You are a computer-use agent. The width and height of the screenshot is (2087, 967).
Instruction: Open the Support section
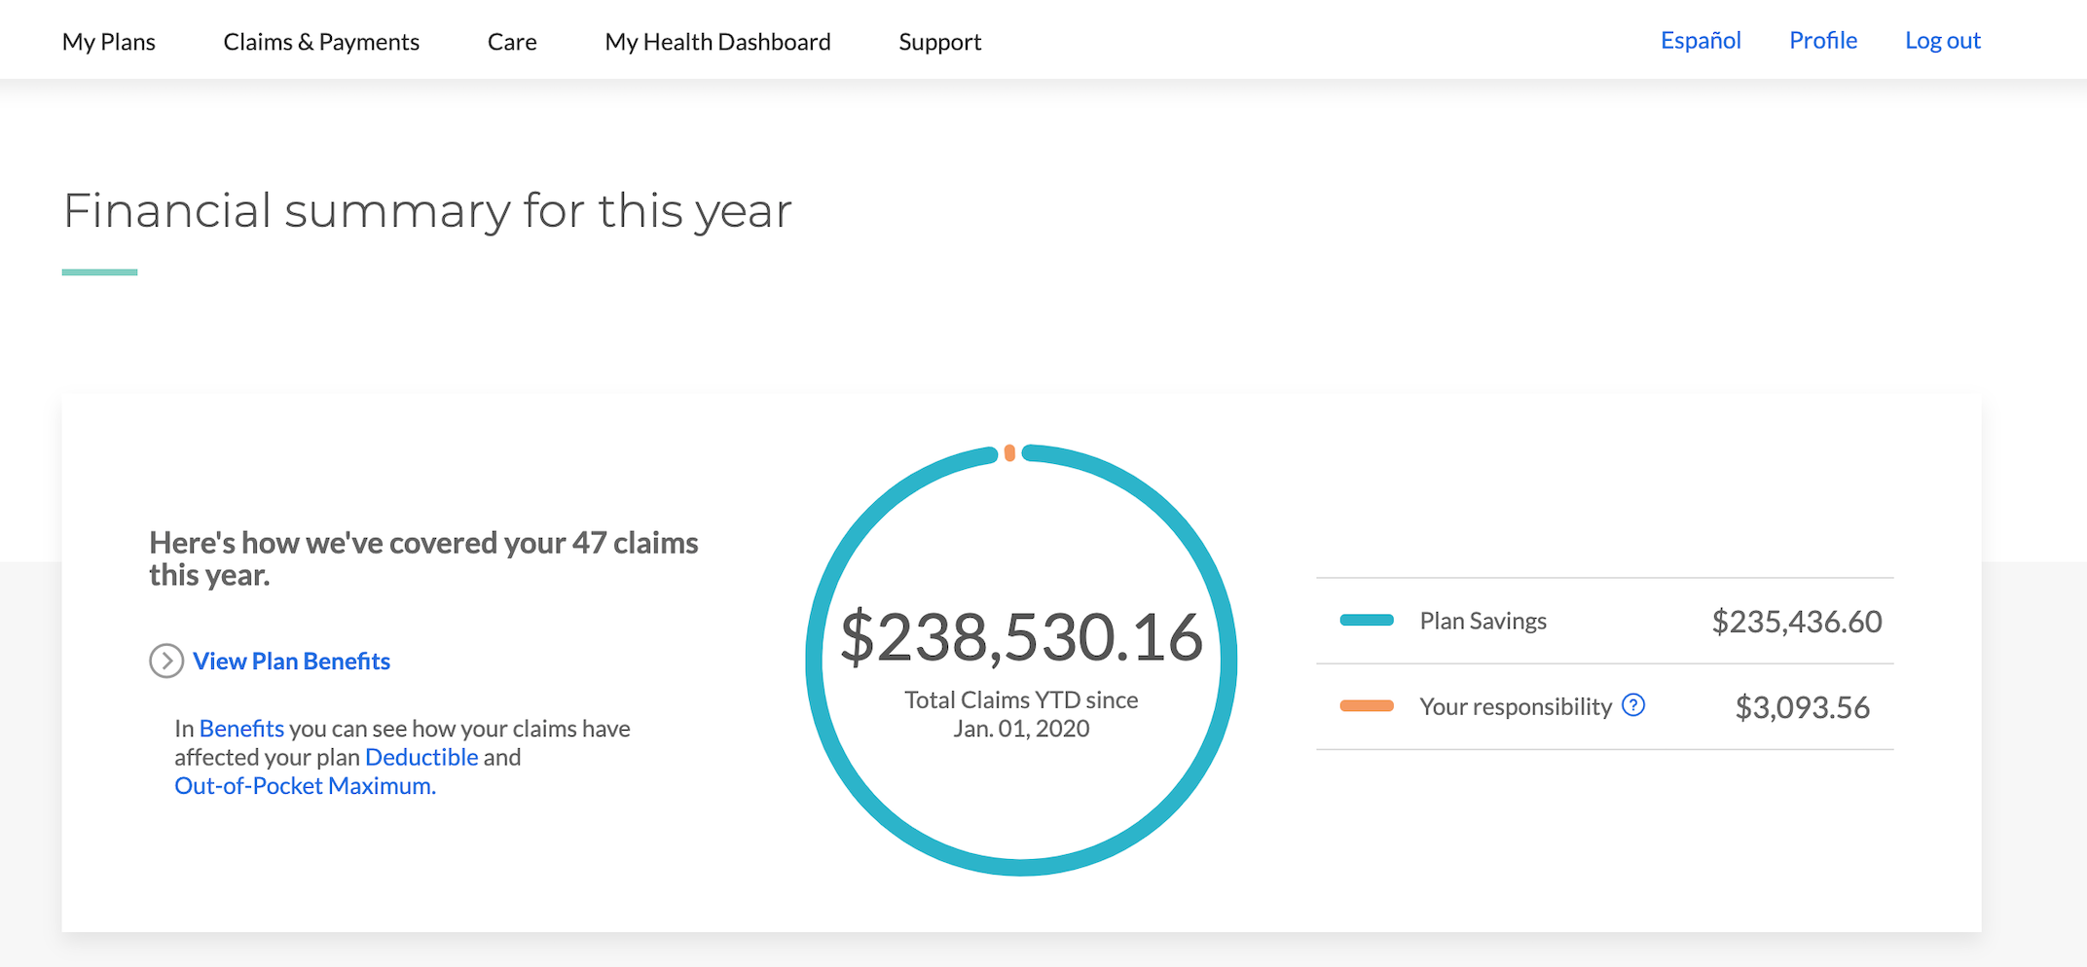tap(939, 42)
